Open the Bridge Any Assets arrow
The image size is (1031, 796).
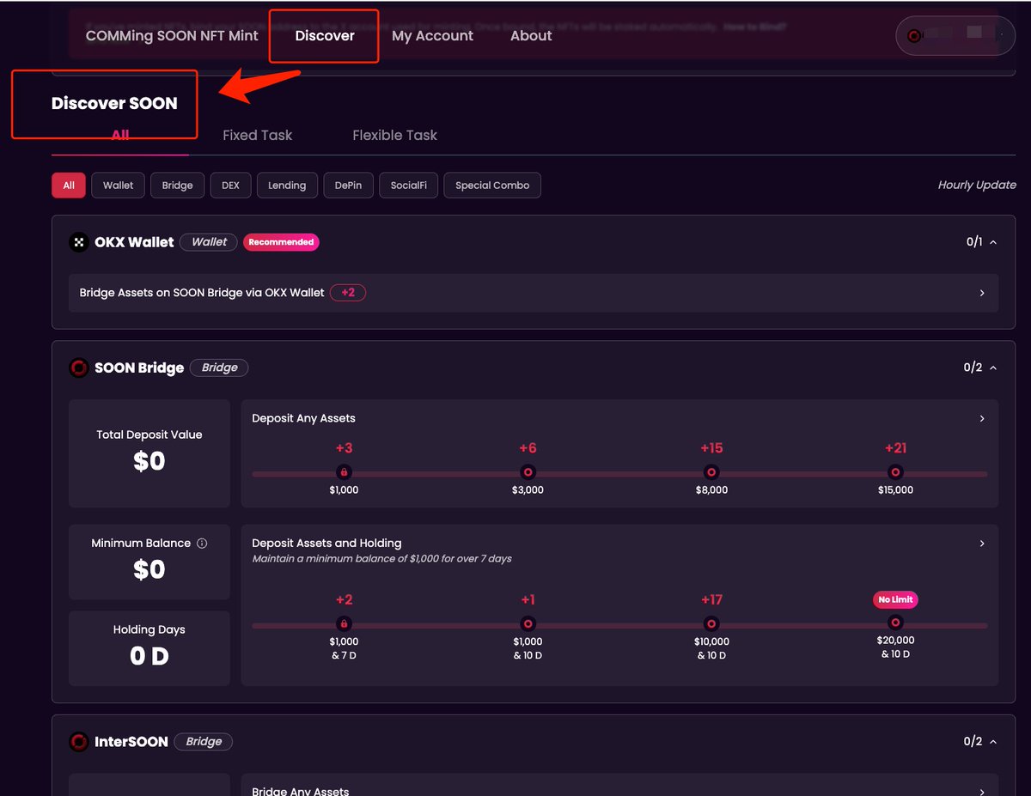(982, 791)
